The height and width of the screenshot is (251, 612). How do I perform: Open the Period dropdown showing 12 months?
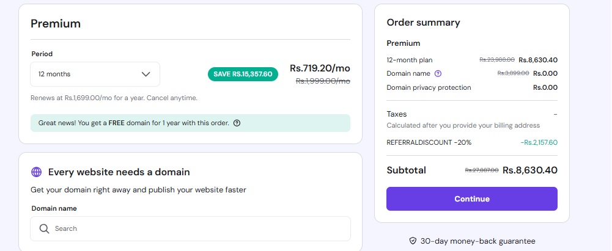[95, 74]
